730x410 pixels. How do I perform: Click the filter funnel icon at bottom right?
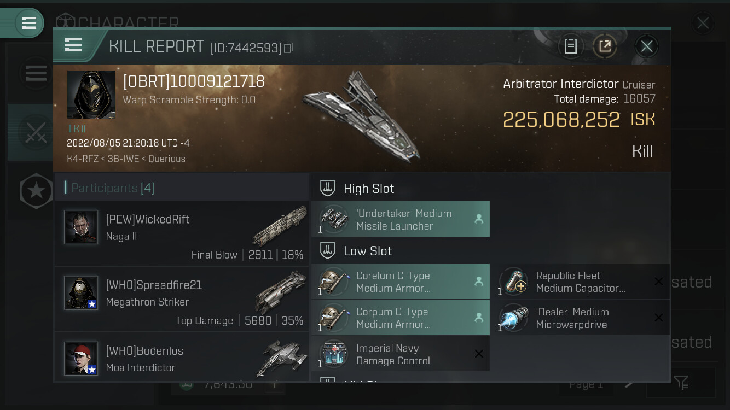point(681,382)
